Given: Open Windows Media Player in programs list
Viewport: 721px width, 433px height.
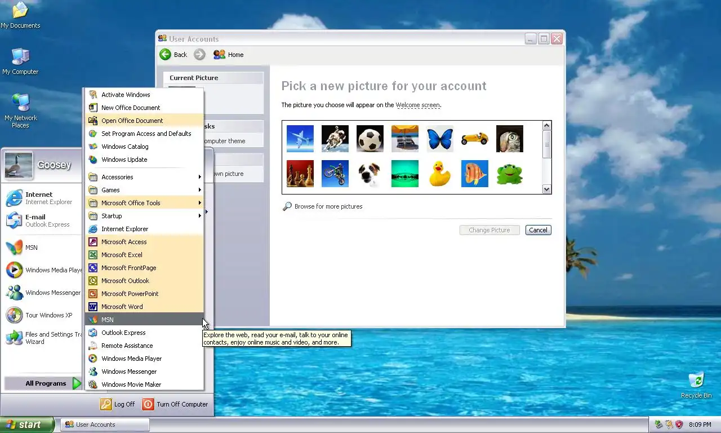Looking at the screenshot, I should (x=144, y=359).
